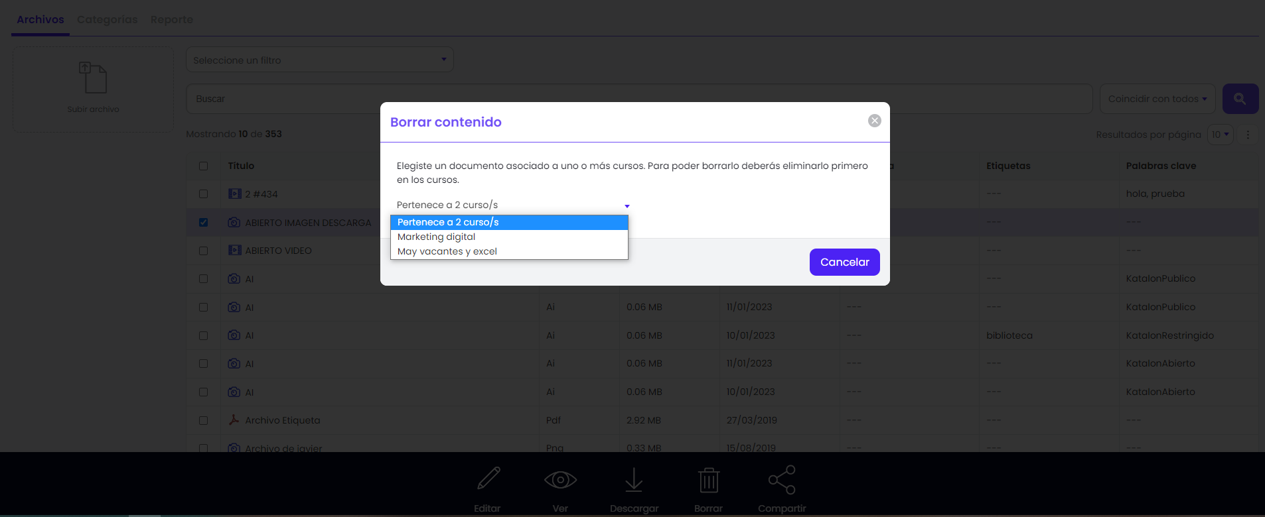Toggle the select-all checkbox in header
Image resolution: width=1265 pixels, height=517 pixels.
click(204, 166)
